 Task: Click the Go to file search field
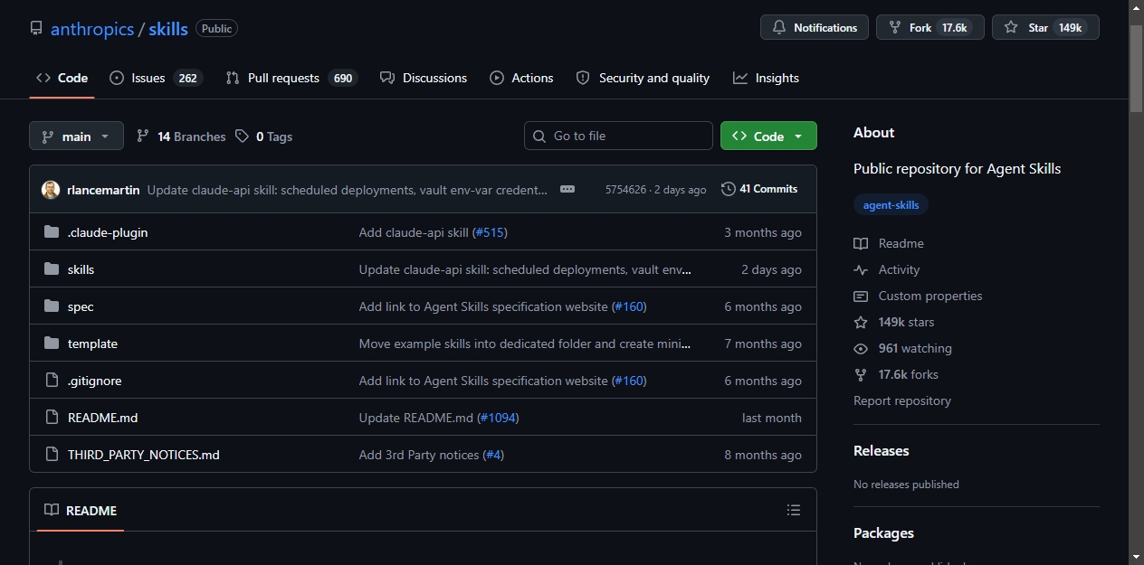(618, 136)
